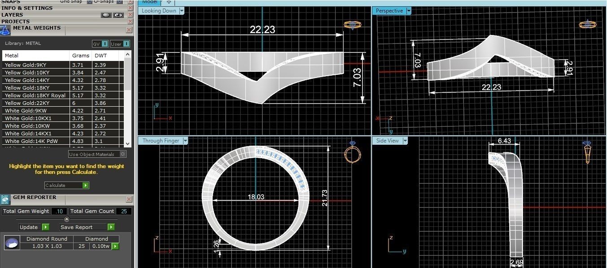Image resolution: width=607 pixels, height=268 pixels.
Task: Click the round diamond gem thumbnail
Action: coord(11,243)
